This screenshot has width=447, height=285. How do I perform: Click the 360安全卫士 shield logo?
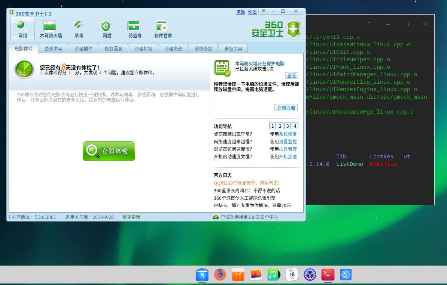coord(294,29)
